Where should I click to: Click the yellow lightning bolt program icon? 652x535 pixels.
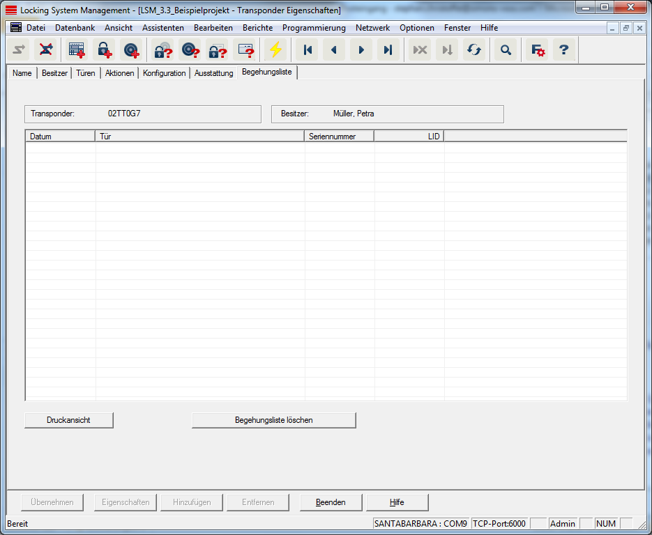[276, 50]
